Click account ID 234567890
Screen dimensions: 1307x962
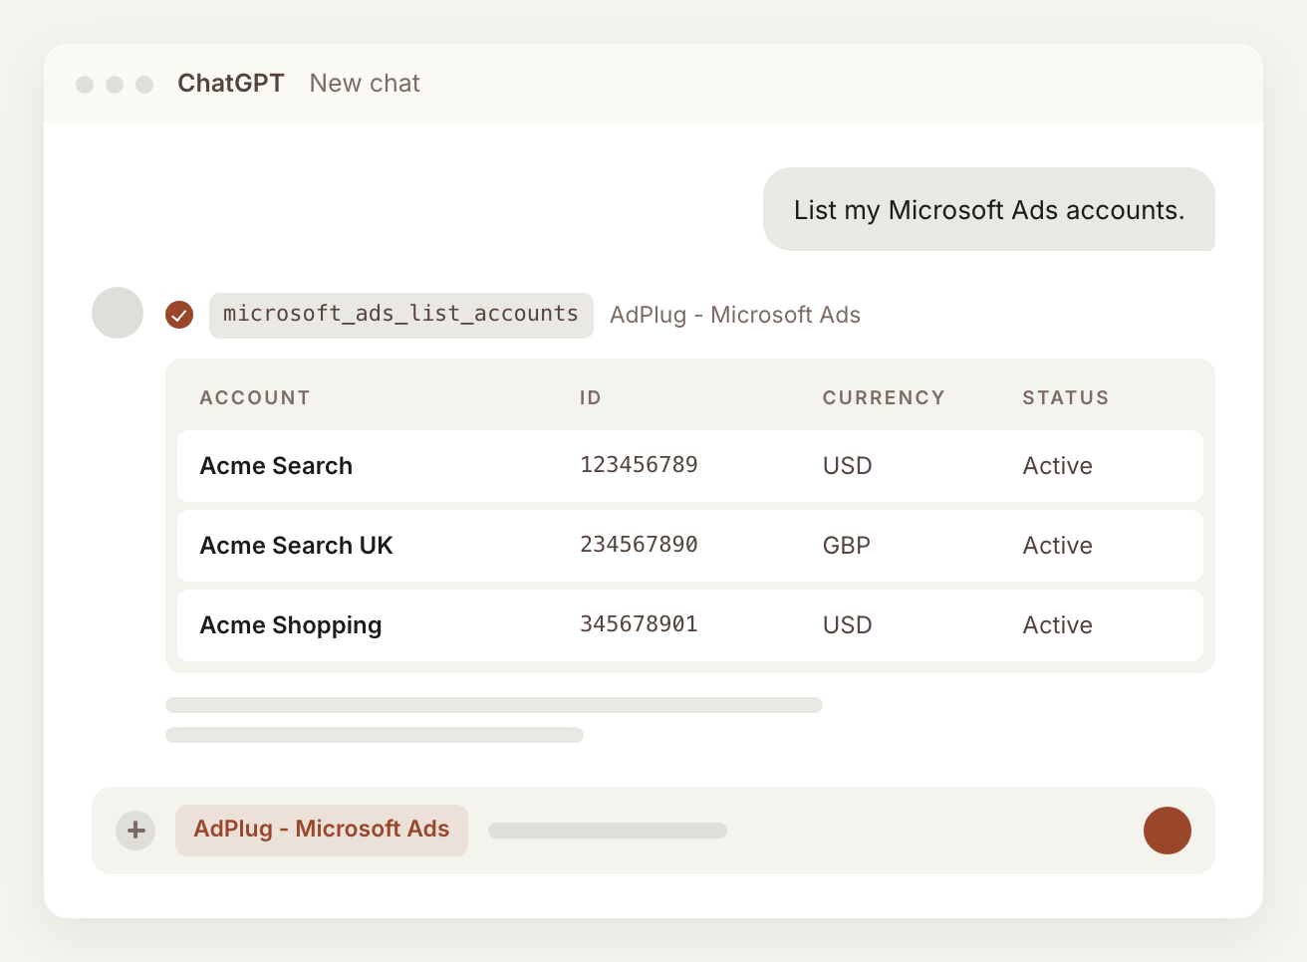point(639,545)
